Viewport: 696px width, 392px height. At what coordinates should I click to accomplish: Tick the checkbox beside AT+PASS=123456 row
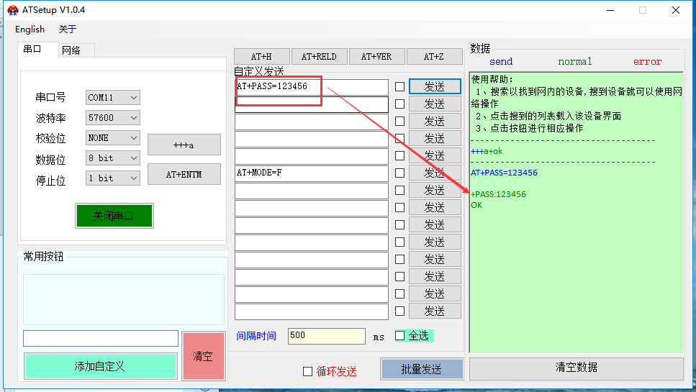(x=399, y=87)
